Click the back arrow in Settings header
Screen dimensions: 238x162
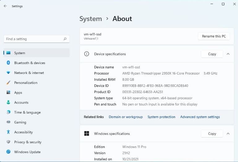[5, 6]
